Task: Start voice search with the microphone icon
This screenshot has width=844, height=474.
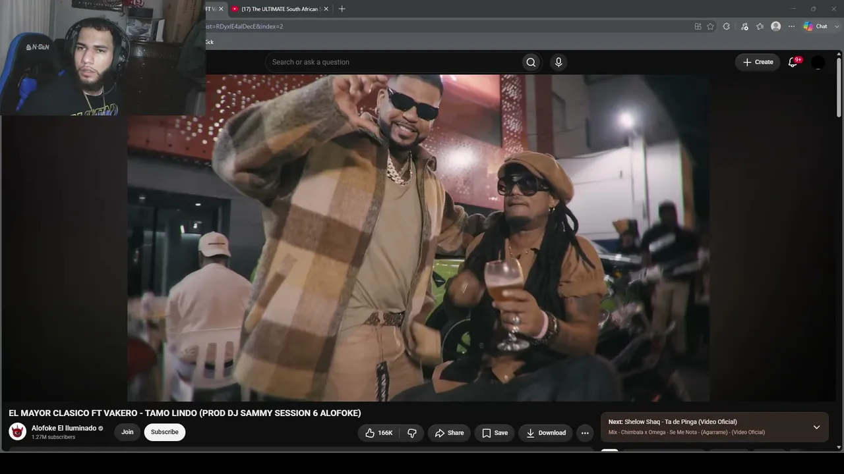Action: pyautogui.click(x=558, y=62)
